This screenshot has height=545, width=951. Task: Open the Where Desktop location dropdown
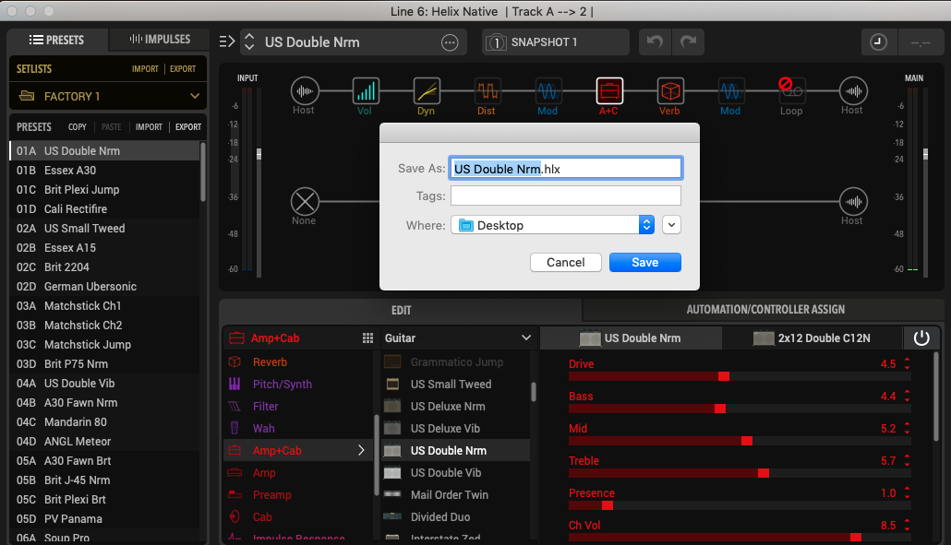[x=552, y=225]
